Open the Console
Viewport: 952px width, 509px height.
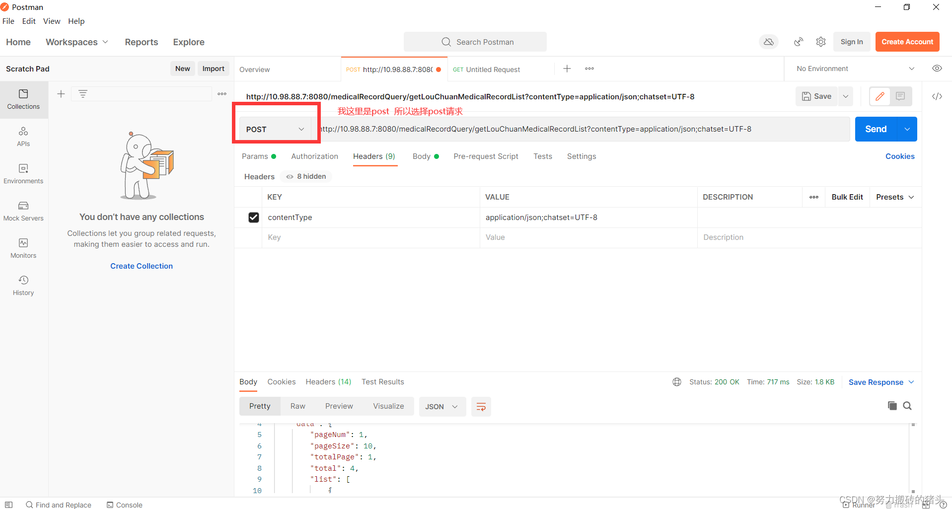(x=125, y=505)
